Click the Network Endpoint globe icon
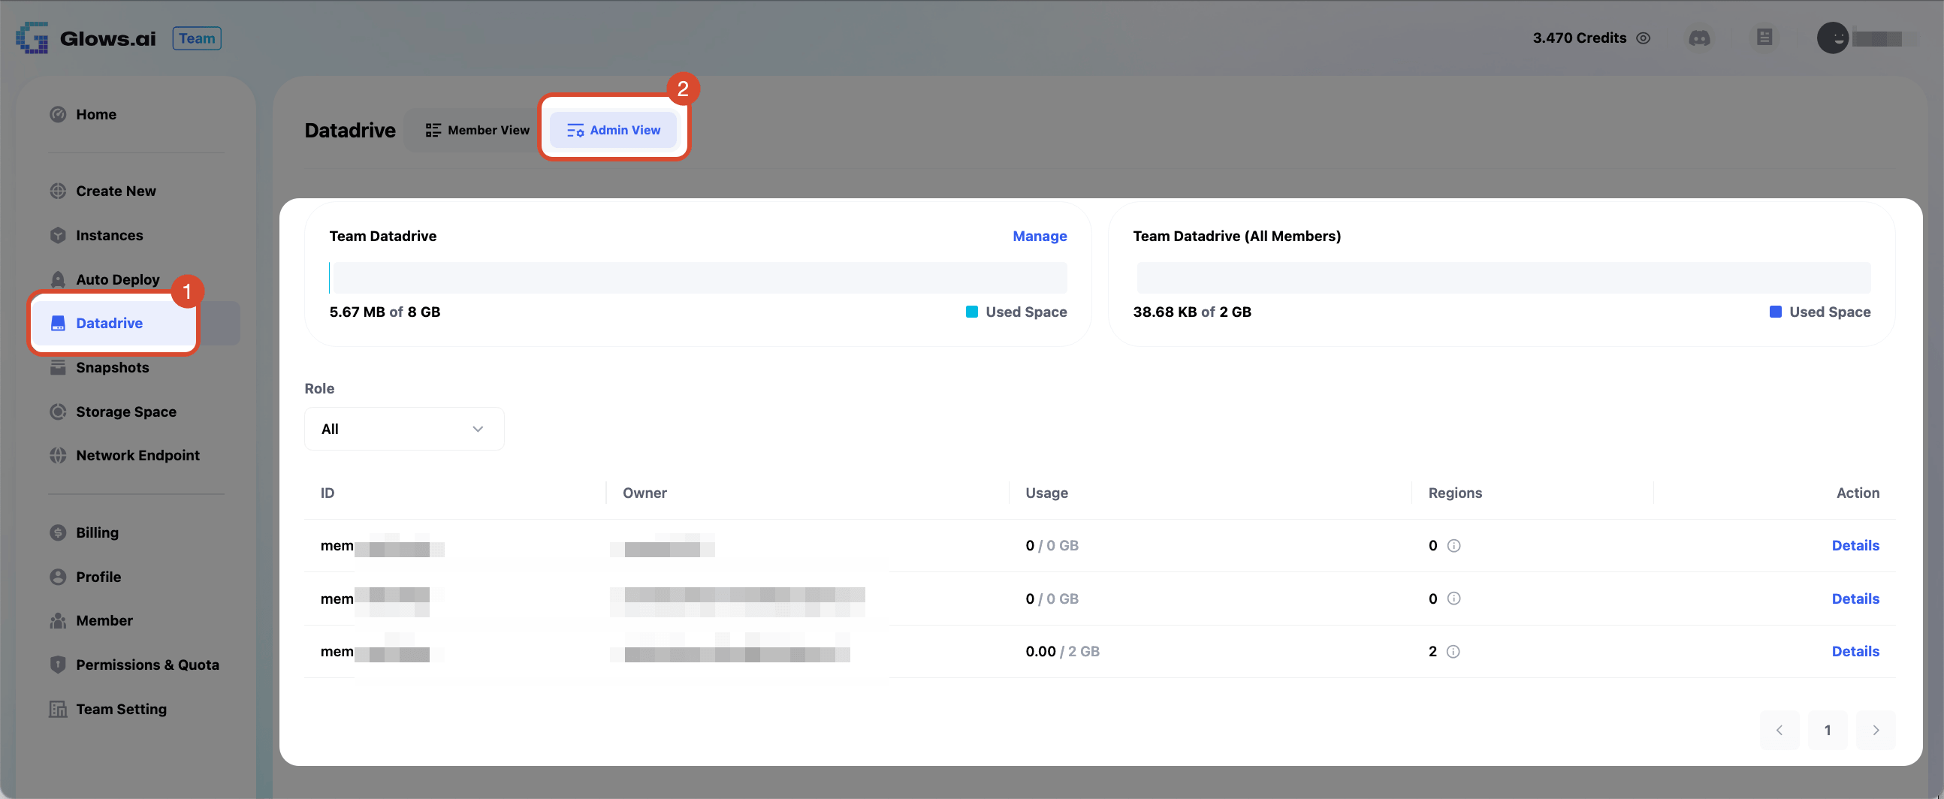Viewport: 1944px width, 799px height. click(58, 455)
